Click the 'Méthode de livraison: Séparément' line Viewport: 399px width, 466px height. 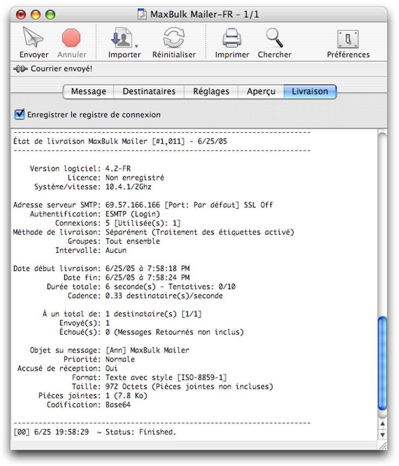[x=154, y=232]
